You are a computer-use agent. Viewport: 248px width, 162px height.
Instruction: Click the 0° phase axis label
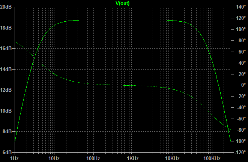pos(243,85)
